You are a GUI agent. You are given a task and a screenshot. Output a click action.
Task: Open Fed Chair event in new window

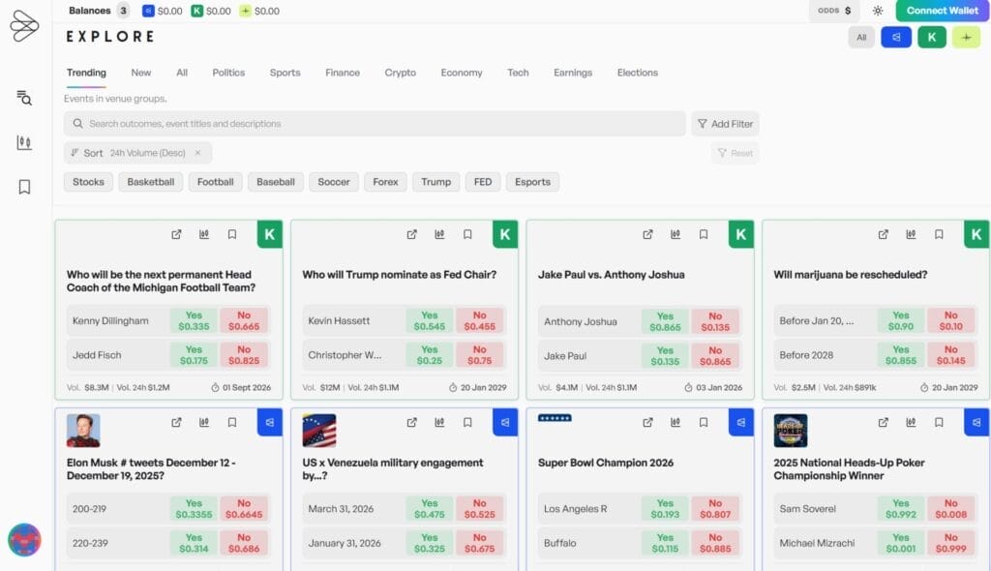pyautogui.click(x=411, y=234)
